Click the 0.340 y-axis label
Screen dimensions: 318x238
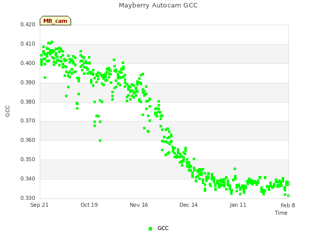point(28,178)
